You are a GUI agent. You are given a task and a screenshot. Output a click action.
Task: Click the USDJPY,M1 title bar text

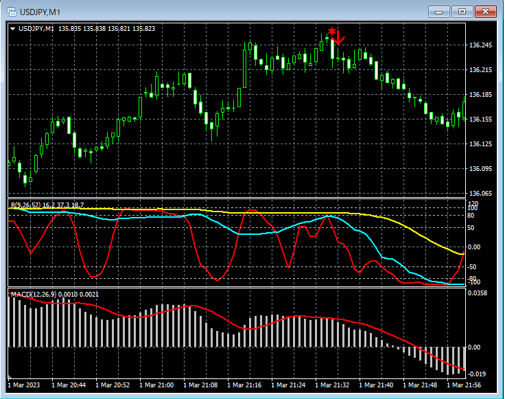point(41,11)
